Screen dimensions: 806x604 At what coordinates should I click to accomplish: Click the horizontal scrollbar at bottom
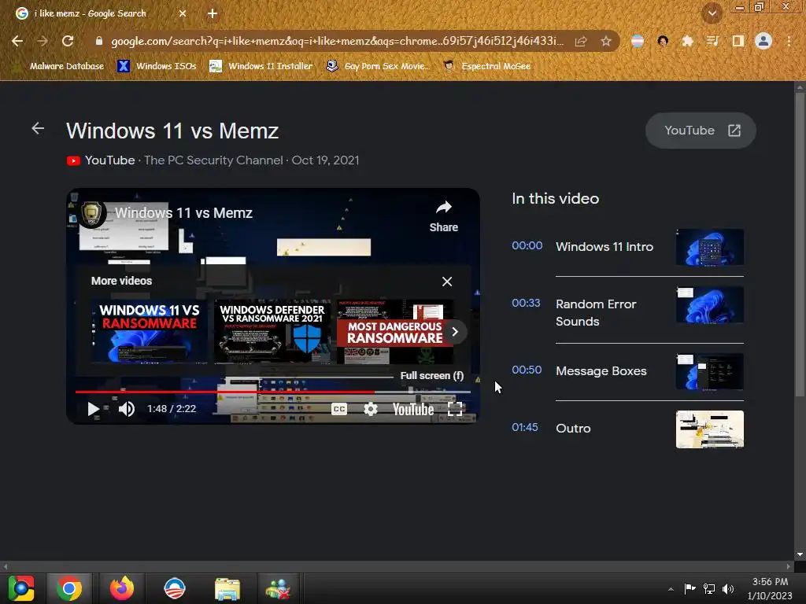point(396,566)
